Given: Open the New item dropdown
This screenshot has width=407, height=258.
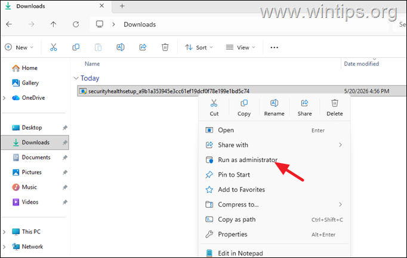Looking at the screenshot, I should (x=19, y=47).
